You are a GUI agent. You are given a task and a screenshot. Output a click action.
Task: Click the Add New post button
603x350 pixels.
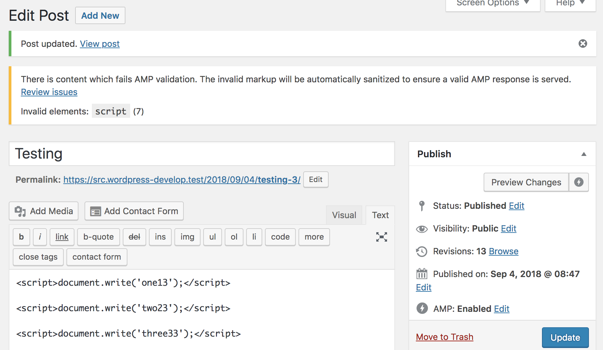click(x=100, y=15)
